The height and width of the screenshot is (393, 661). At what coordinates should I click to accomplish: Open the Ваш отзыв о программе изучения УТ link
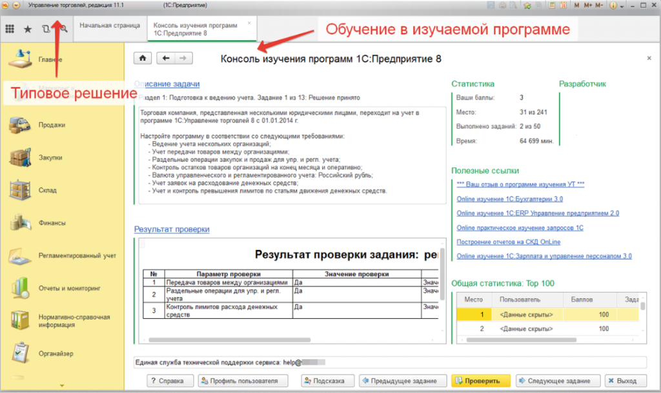pos(521,184)
